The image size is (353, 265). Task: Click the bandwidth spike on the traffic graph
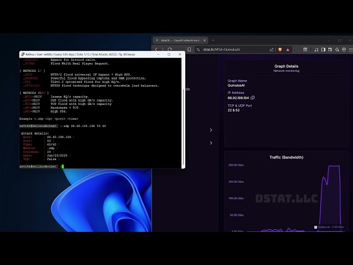330,198
